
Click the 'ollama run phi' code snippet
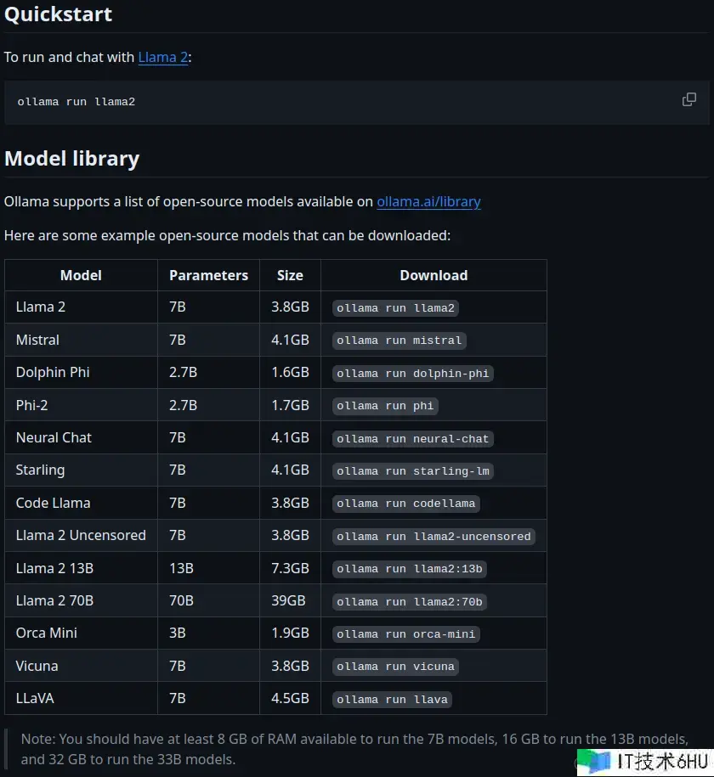tap(385, 406)
